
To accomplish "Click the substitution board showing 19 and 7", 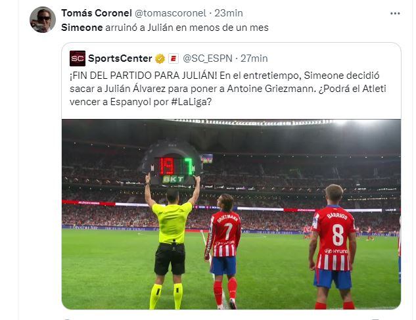I will [x=171, y=162].
